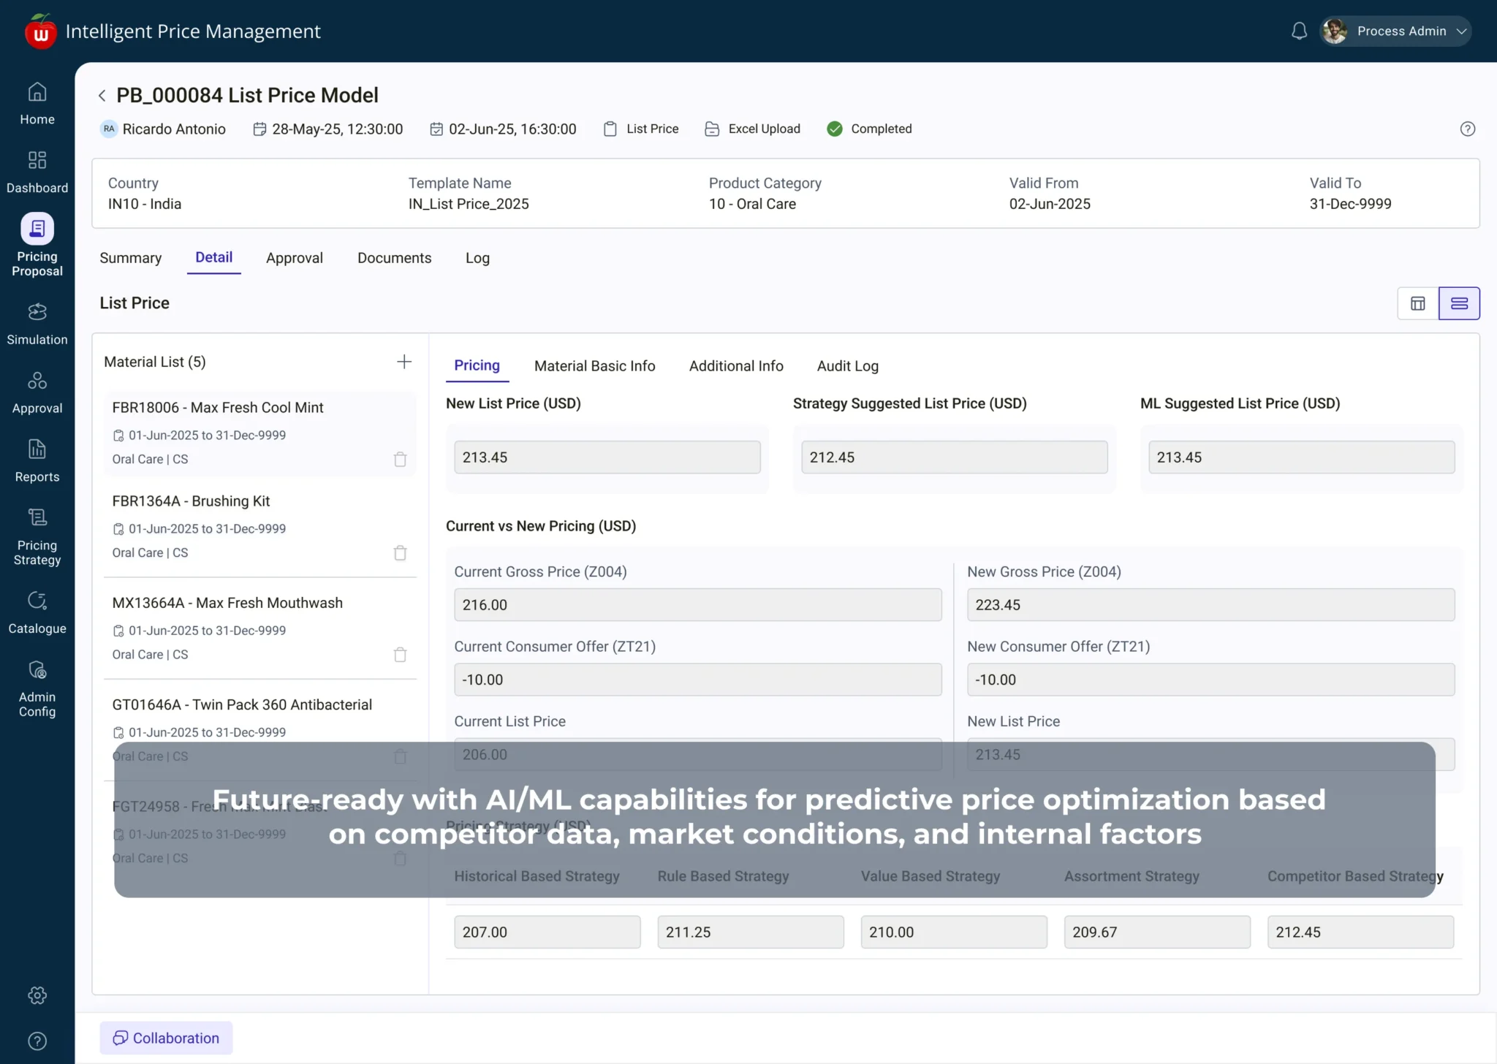
Task: Click the Excel Upload icon
Action: tap(712, 129)
